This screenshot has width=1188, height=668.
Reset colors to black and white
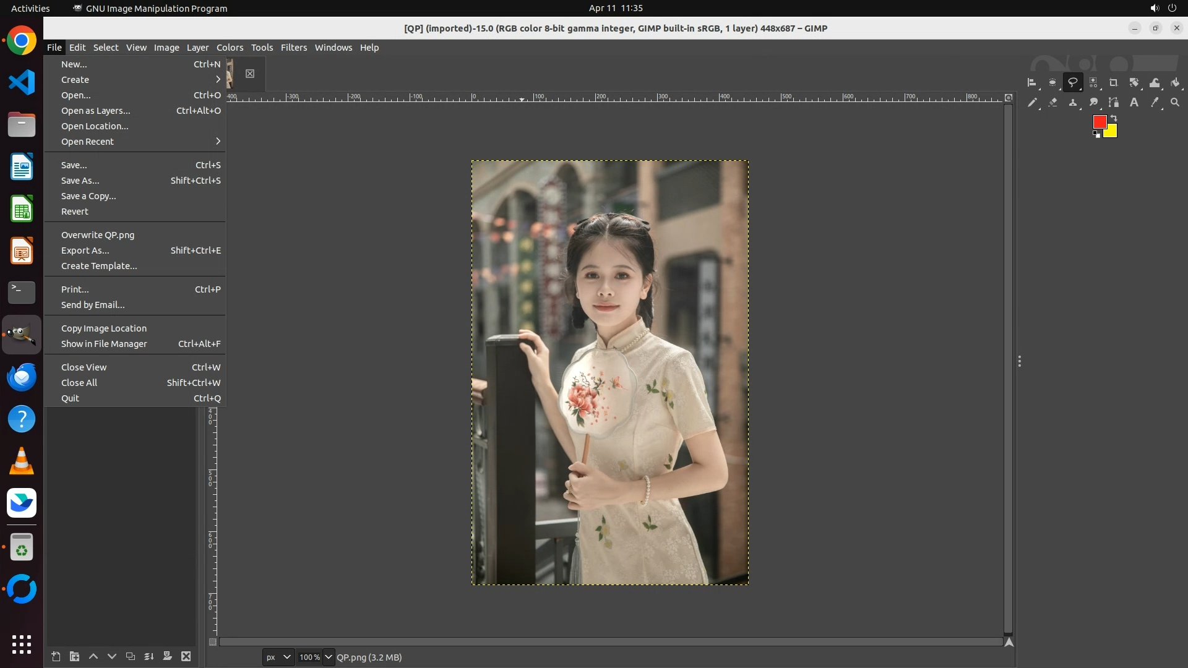point(1096,134)
